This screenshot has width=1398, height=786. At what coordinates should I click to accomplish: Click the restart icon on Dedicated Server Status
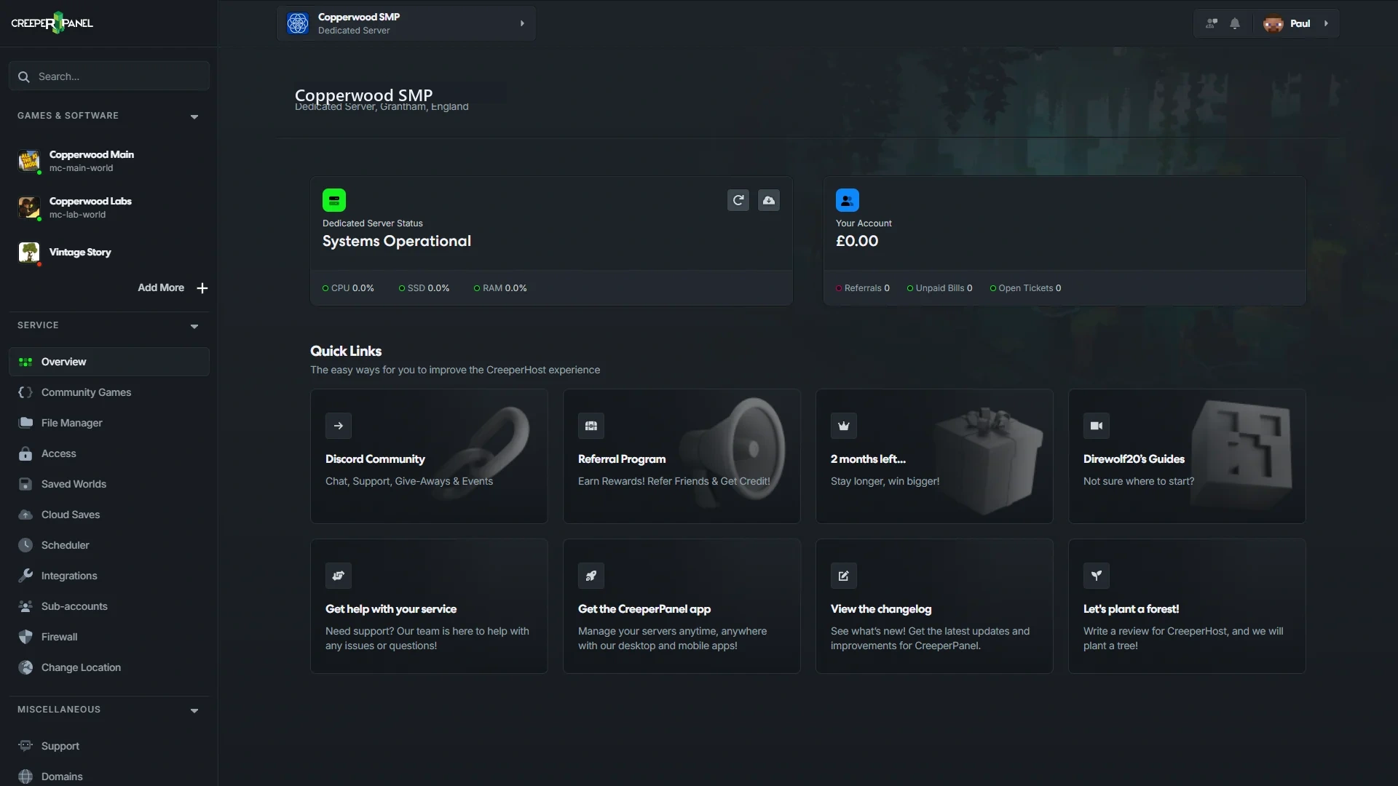coord(738,200)
